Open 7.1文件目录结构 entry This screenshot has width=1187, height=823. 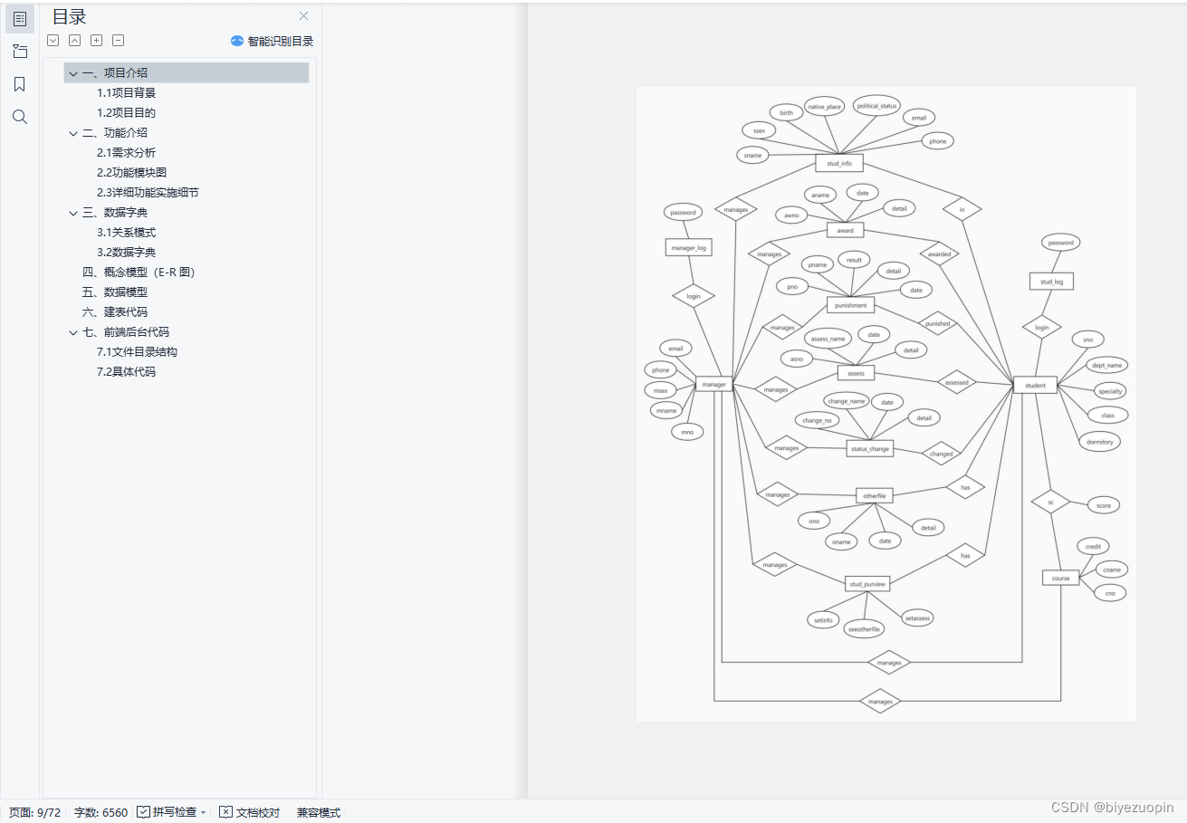138,351
